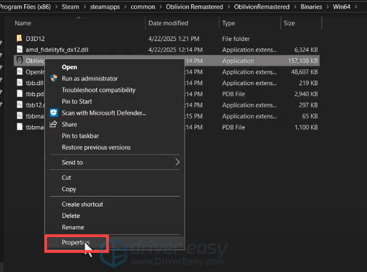Select Pin to taskbar option
The height and width of the screenshot is (272, 367).
pos(80,135)
